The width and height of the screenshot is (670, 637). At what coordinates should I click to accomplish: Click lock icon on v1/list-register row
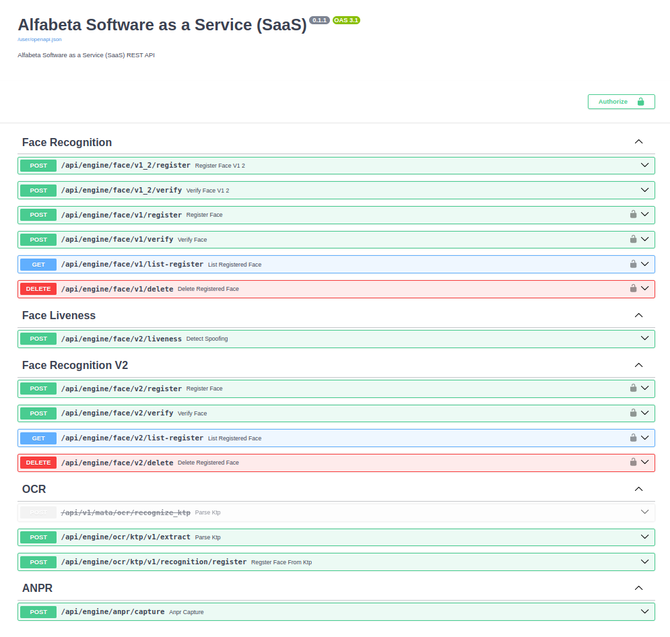click(x=633, y=264)
